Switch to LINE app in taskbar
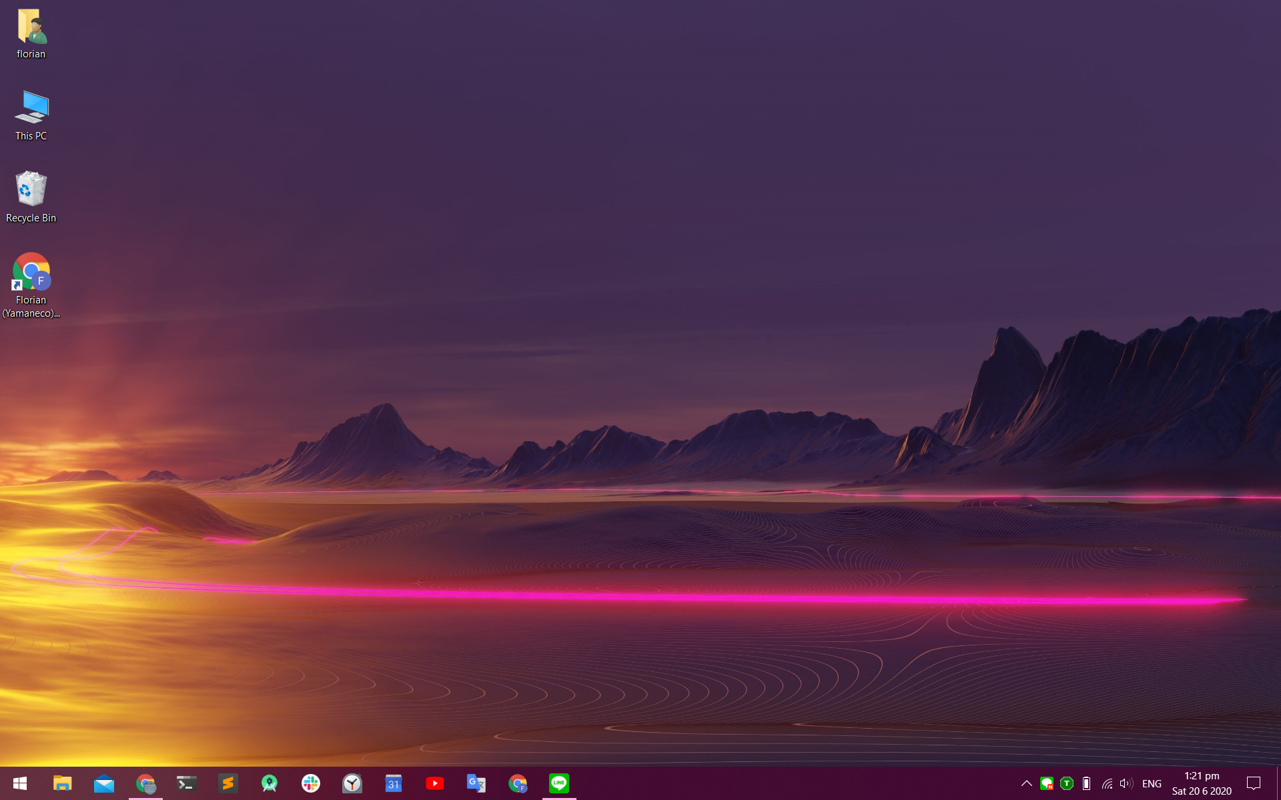Image resolution: width=1281 pixels, height=800 pixels. click(x=559, y=783)
